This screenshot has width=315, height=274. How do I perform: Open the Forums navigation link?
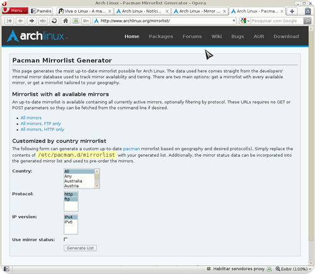[192, 37]
